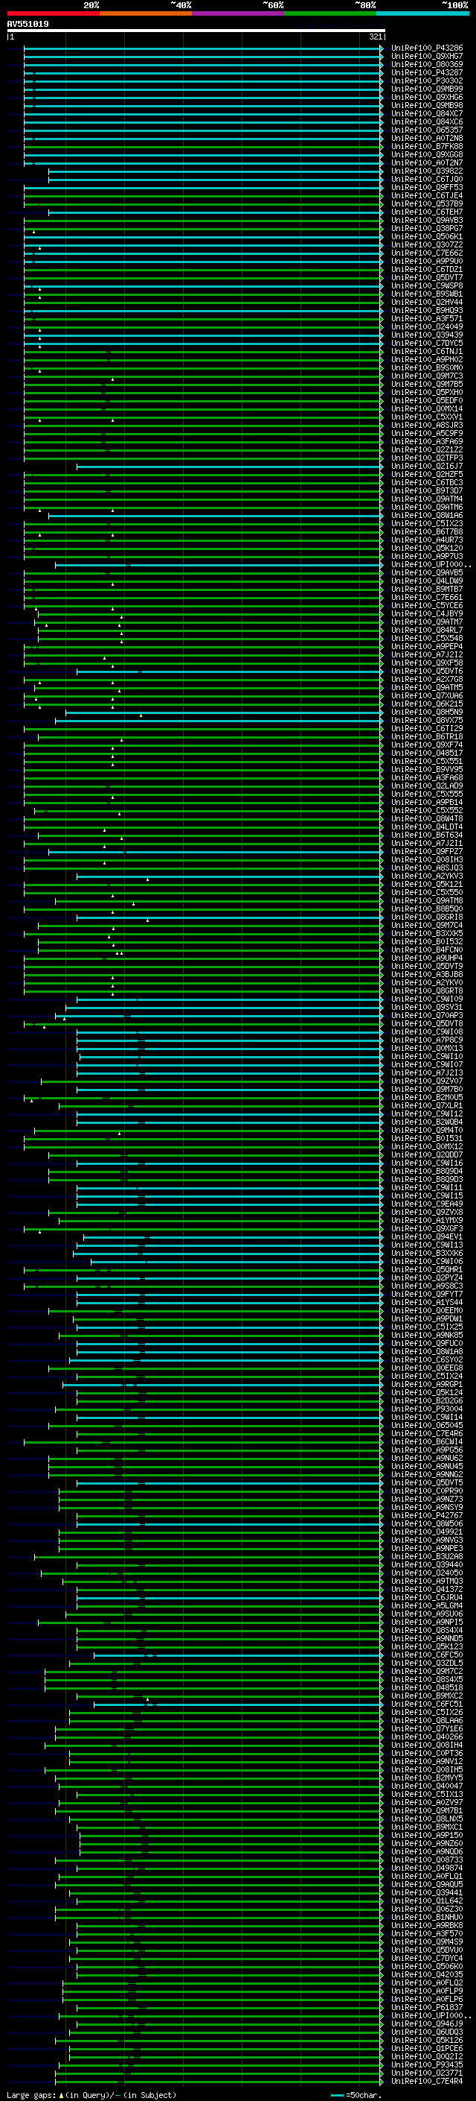
Task: Click the white query ruler bar 1–321
Action: [196, 30]
